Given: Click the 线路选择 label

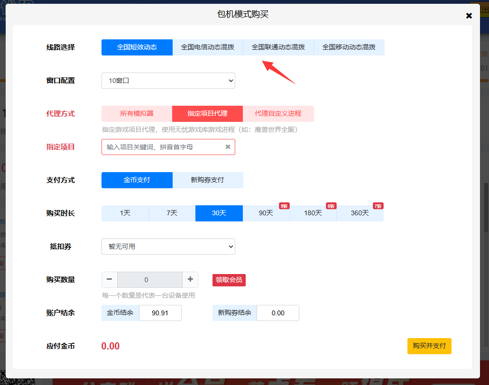Looking at the screenshot, I should (x=61, y=47).
